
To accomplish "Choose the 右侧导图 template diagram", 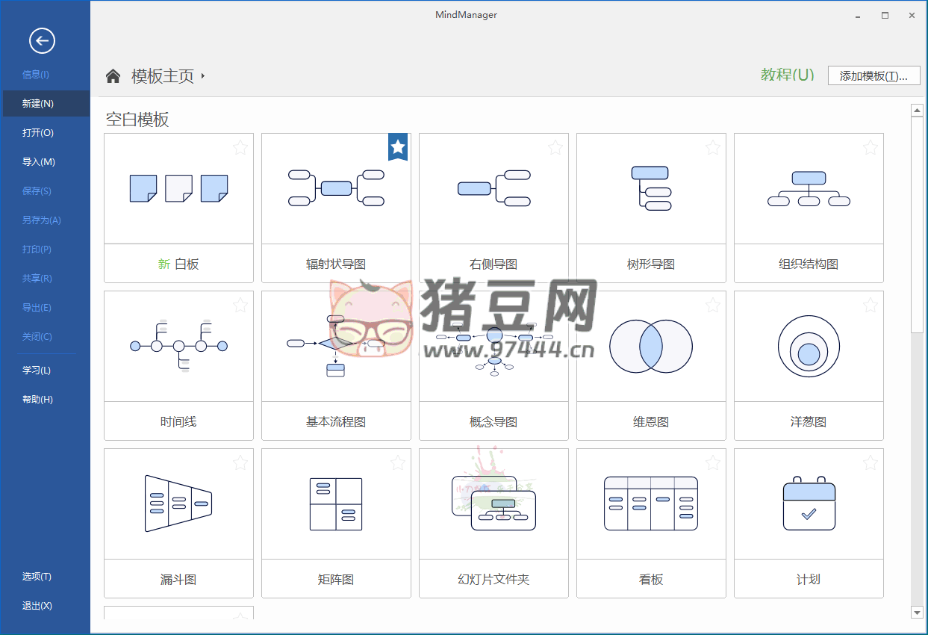I will point(493,188).
